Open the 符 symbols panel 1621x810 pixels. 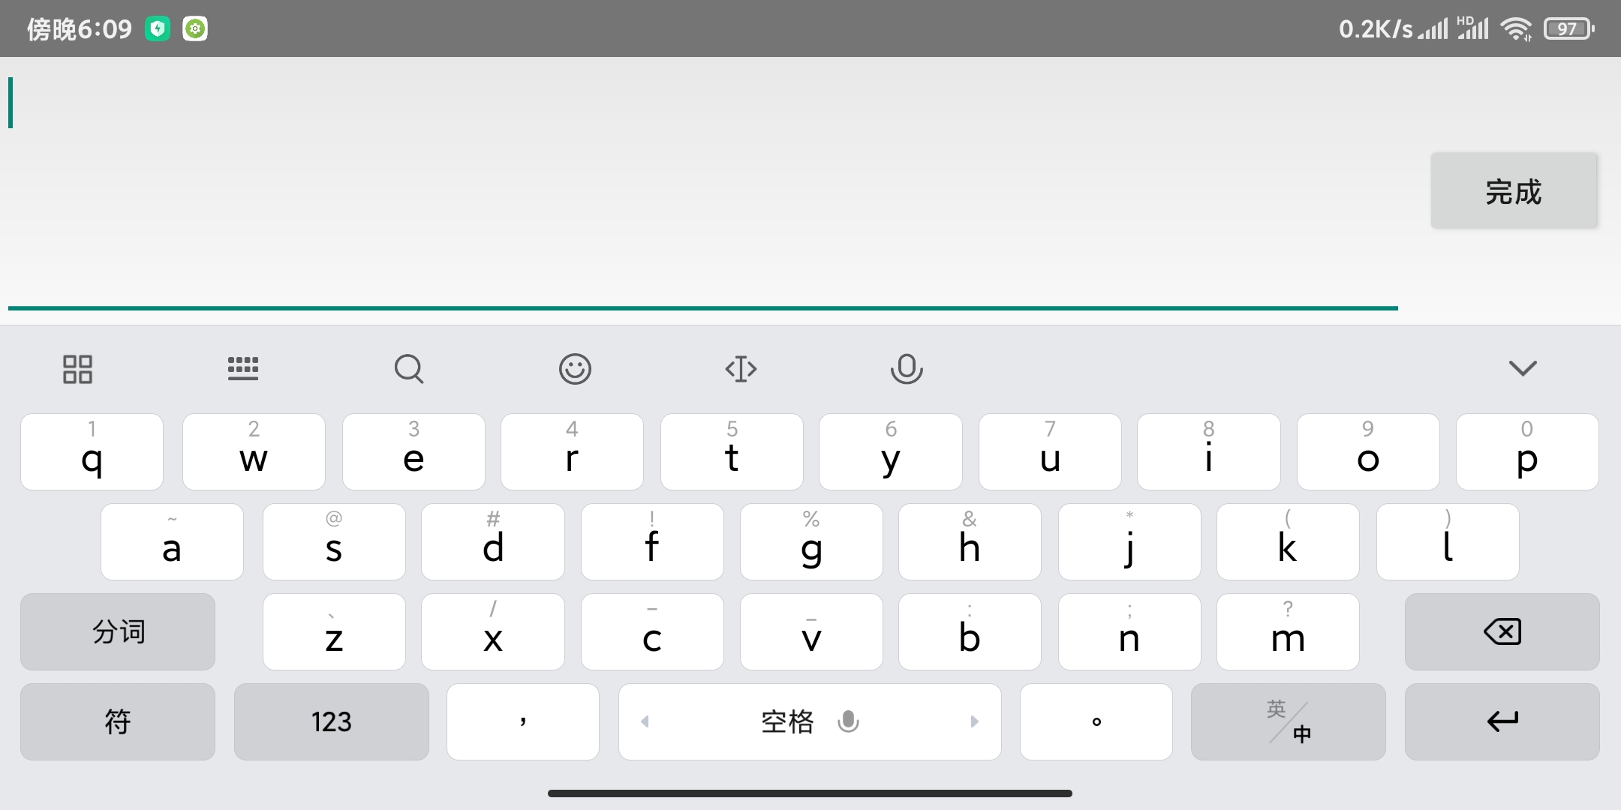(118, 721)
